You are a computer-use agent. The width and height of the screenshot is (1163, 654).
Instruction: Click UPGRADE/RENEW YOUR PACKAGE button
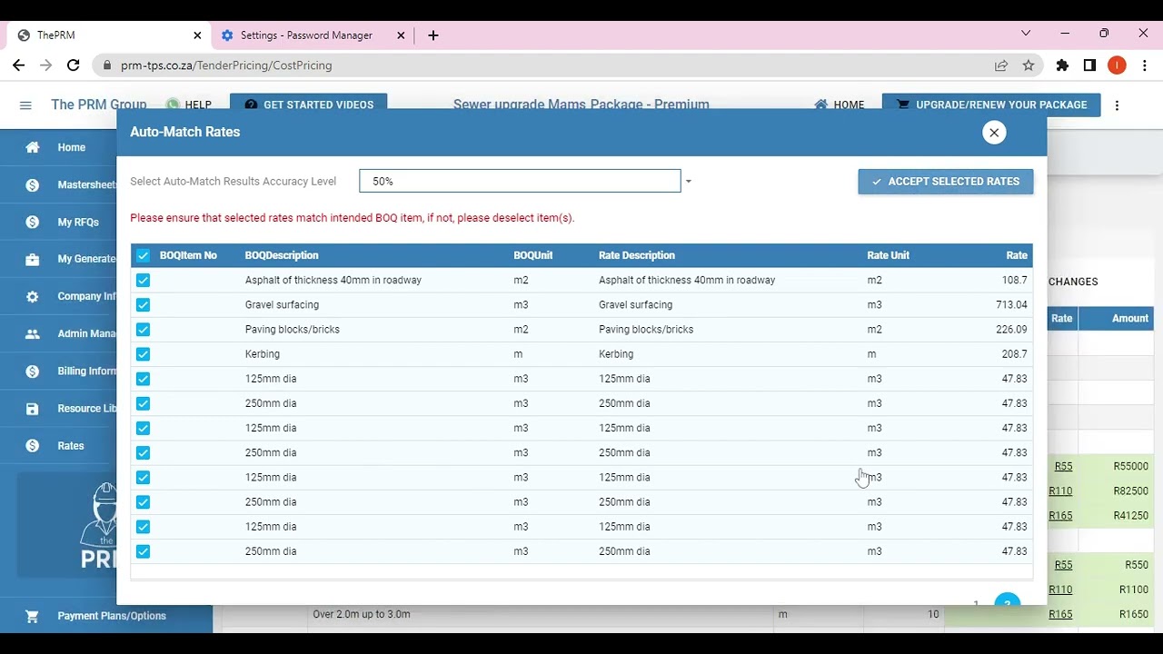click(991, 105)
